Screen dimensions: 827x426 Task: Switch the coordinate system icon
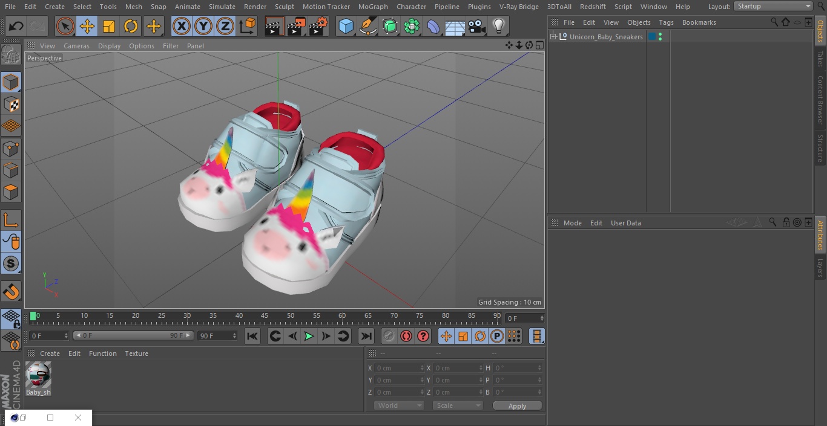tap(248, 27)
